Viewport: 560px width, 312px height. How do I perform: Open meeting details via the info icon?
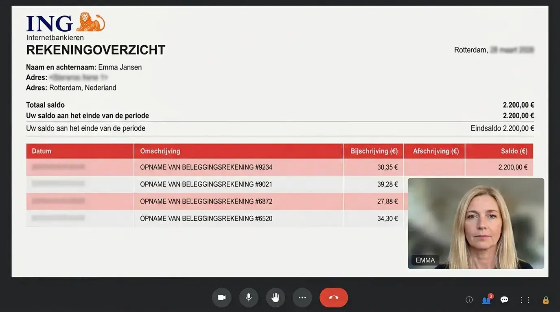pyautogui.click(x=469, y=300)
